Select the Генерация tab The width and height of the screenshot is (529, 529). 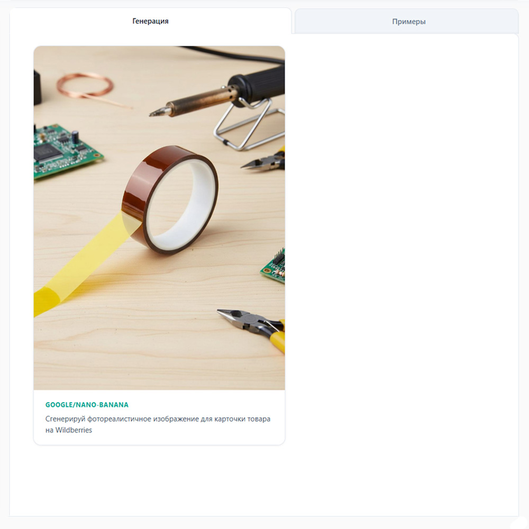[x=150, y=21]
